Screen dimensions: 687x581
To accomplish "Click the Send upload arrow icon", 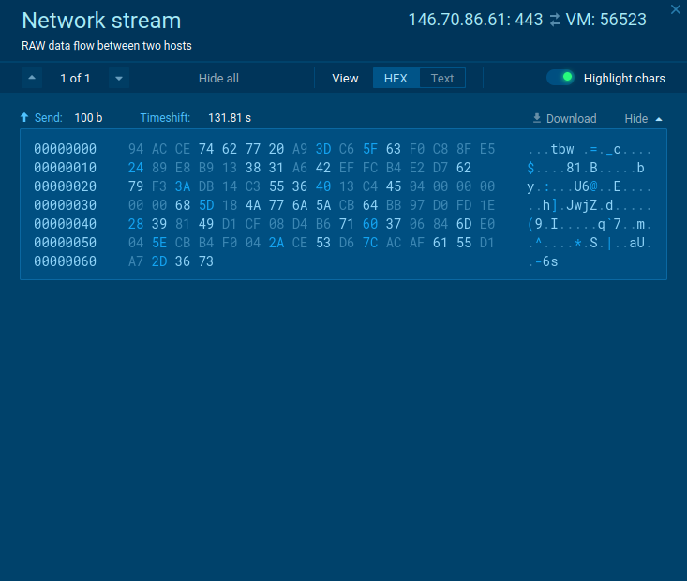I will [24, 118].
